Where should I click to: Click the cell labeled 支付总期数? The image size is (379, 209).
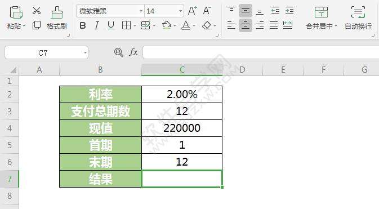[100, 112]
